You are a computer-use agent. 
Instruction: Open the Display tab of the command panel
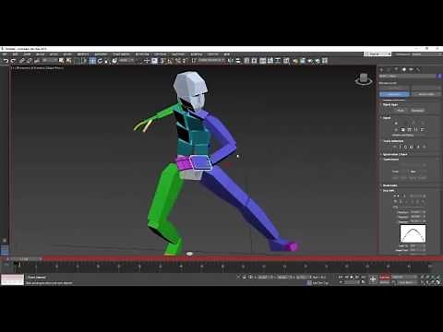(411, 70)
